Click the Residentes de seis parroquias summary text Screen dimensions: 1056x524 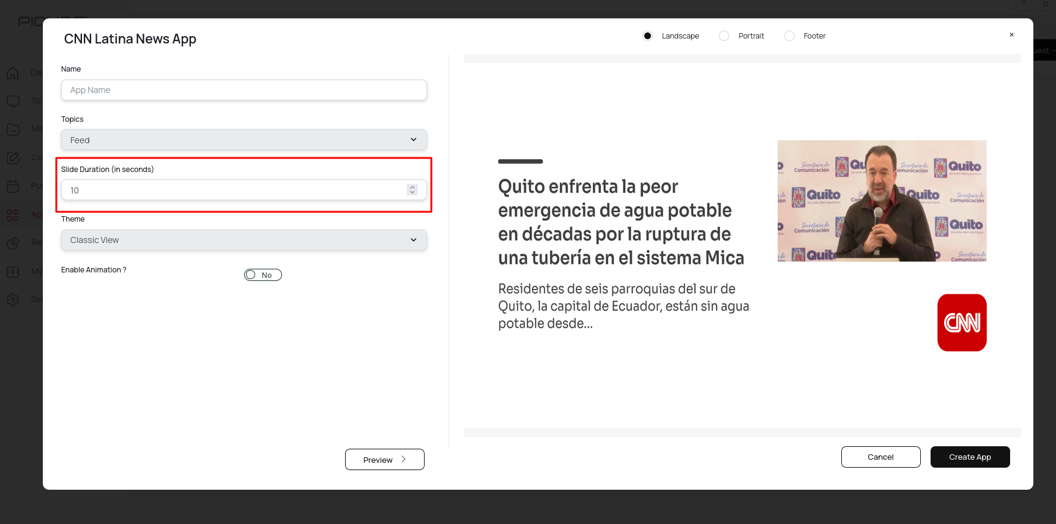(623, 305)
